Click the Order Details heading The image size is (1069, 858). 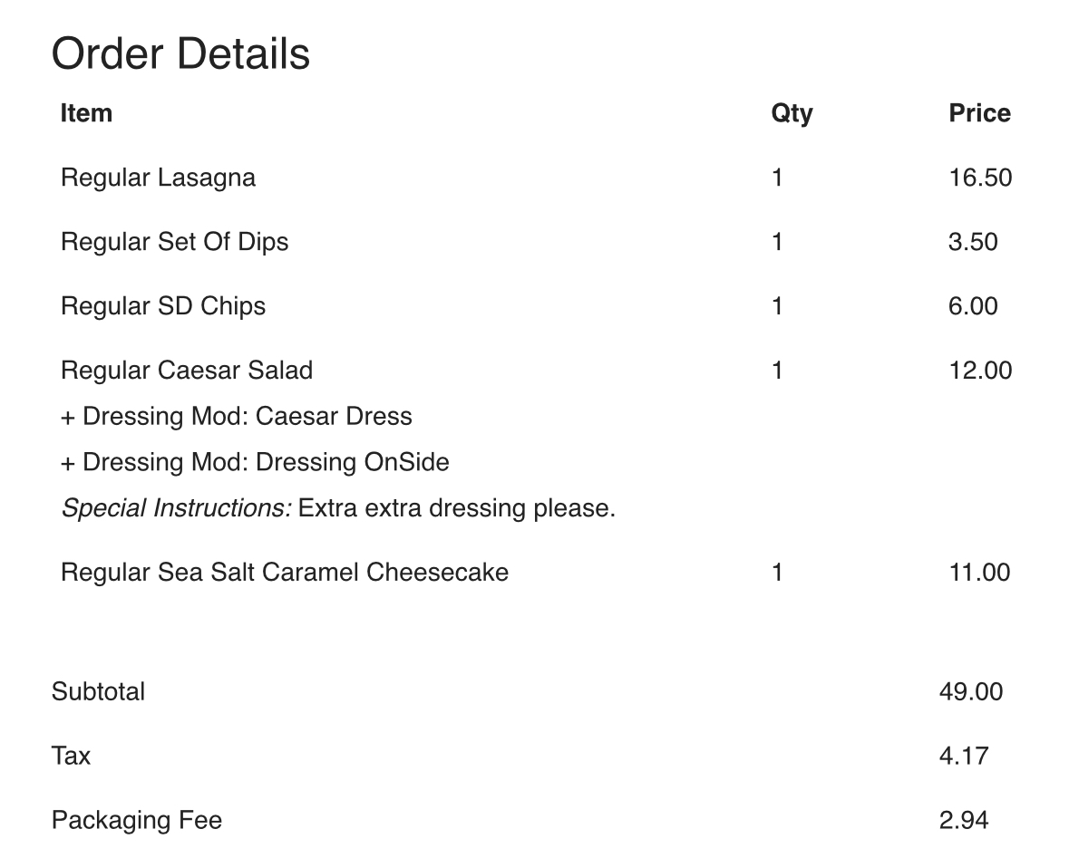pyautogui.click(x=180, y=53)
